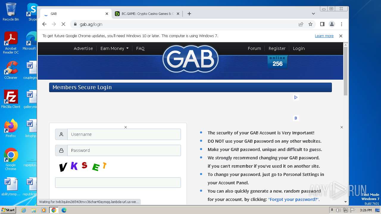Click the GAB logo

click(190, 59)
